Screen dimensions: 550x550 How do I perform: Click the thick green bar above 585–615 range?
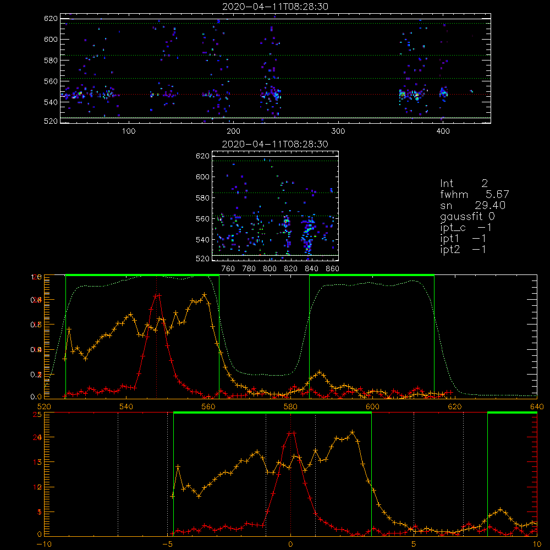coord(372,275)
